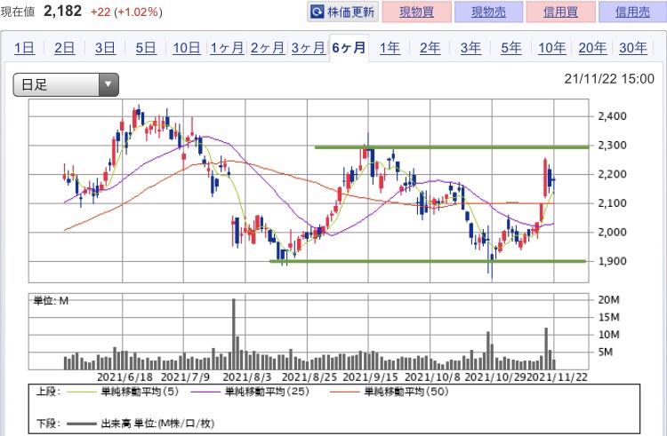667x436 pixels.
Task: Click the current price 2,182
Action: point(62,11)
